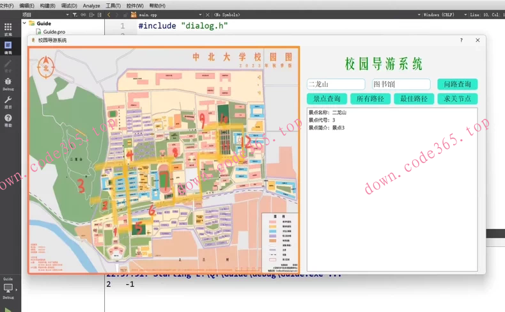The image size is (505, 312).
Task: Close the main.cpp document with X
Action: [207, 15]
